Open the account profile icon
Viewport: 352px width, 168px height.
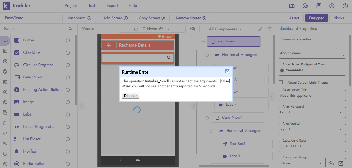point(345,6)
